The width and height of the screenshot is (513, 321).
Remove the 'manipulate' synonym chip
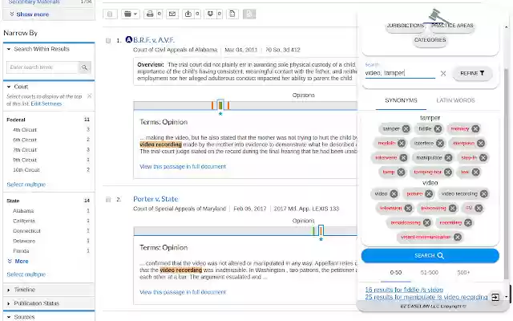[448, 157]
